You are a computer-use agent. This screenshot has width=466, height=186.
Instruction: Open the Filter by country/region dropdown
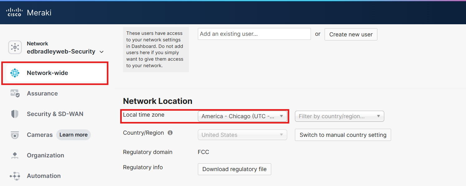click(339, 116)
